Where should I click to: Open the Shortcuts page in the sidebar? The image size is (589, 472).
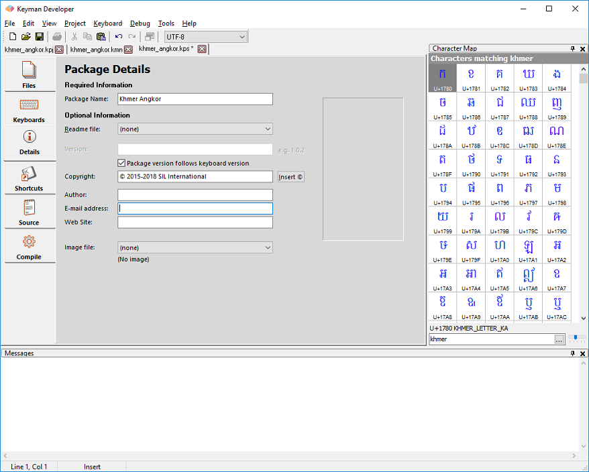30,178
